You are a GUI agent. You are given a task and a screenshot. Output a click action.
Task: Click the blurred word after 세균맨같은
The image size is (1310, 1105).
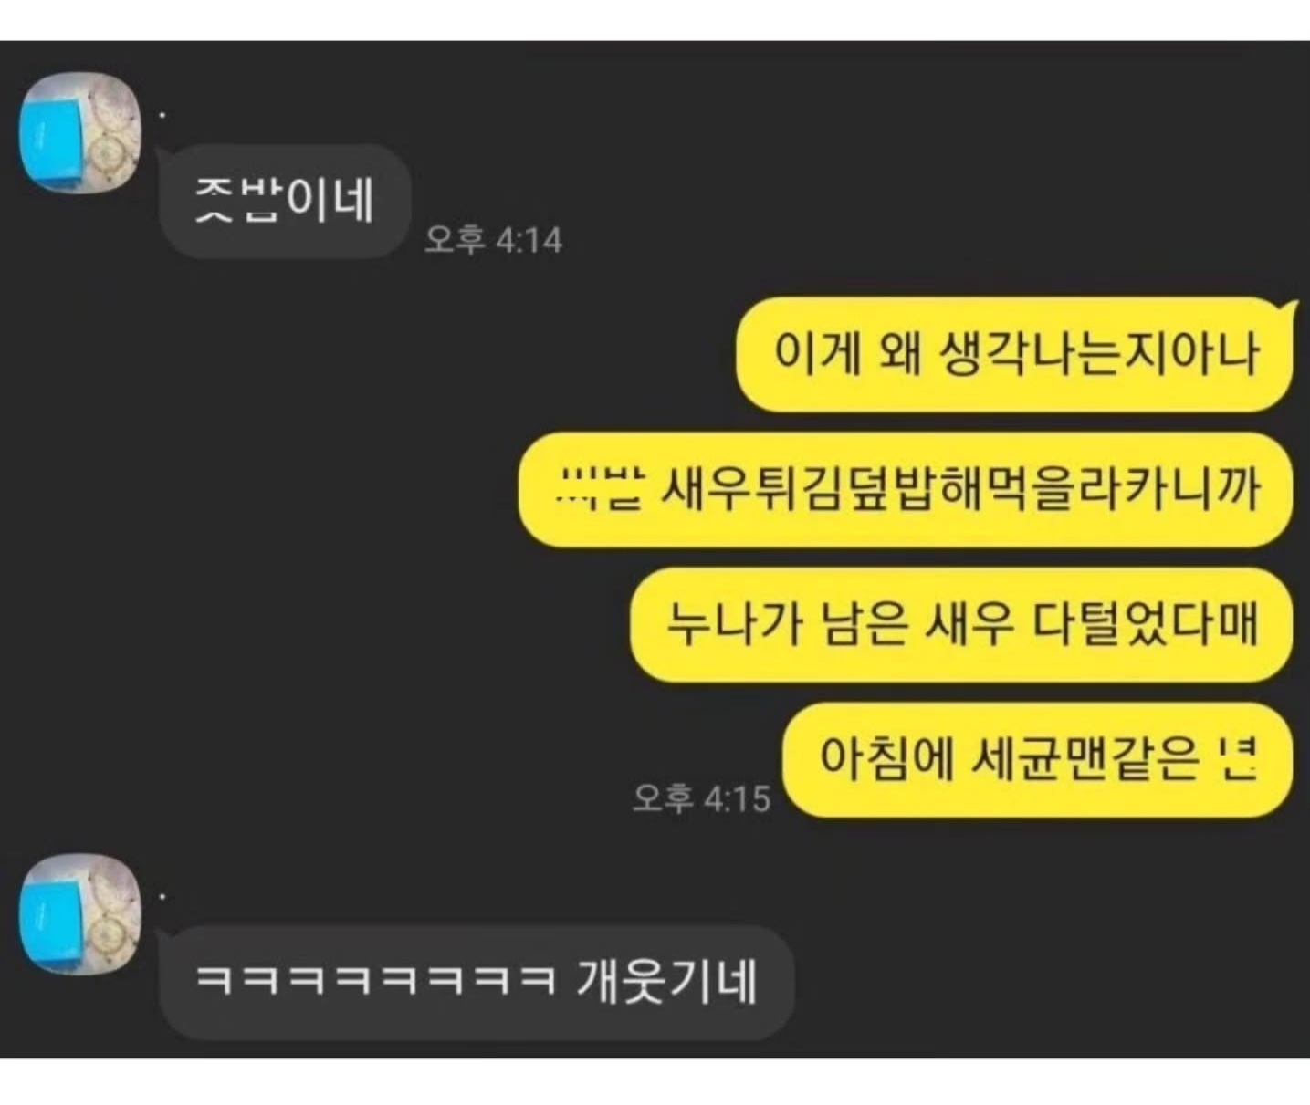tap(1240, 758)
